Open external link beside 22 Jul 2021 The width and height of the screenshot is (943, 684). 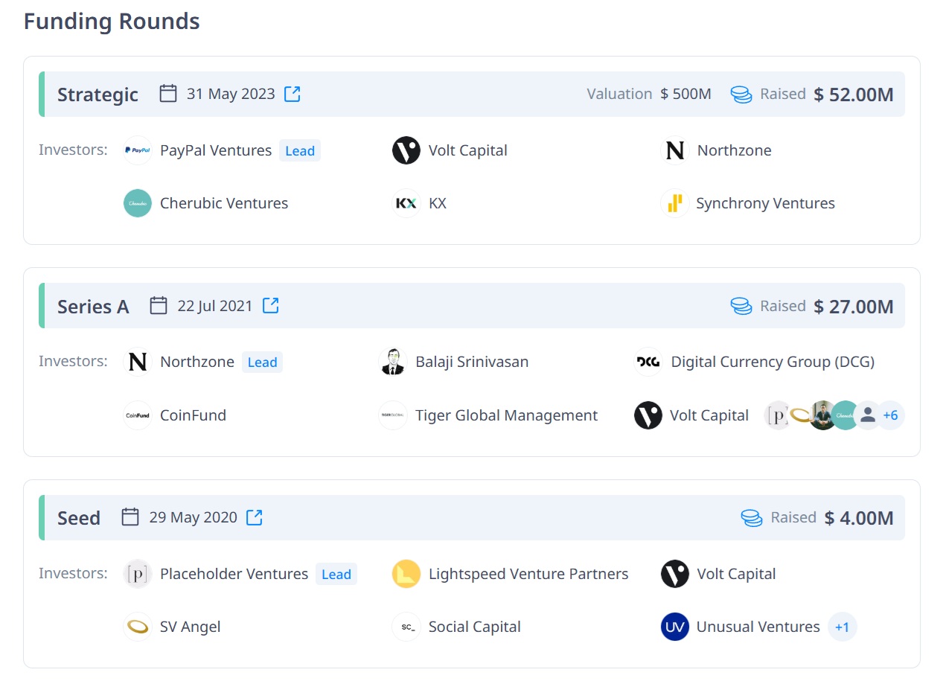271,305
